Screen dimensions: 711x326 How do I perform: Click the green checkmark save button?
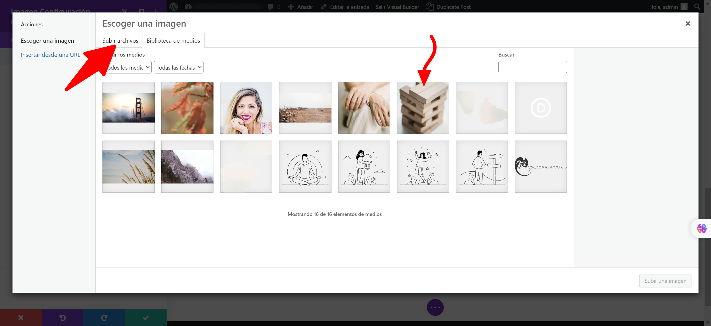point(145,318)
